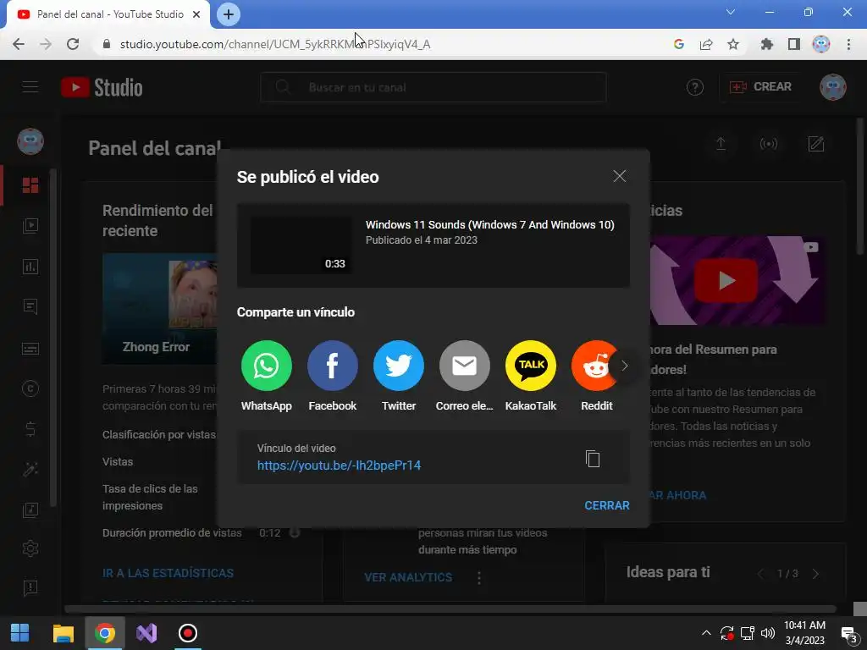Open the Comments sidebar icon

pyautogui.click(x=30, y=306)
